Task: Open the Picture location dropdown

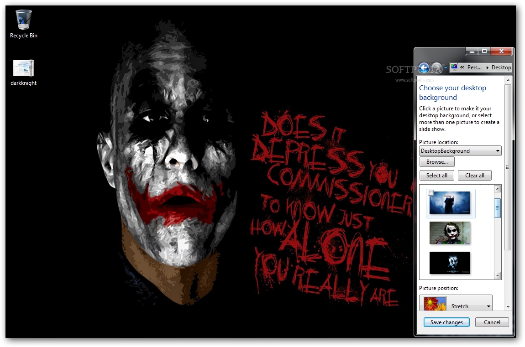Action: (x=460, y=151)
